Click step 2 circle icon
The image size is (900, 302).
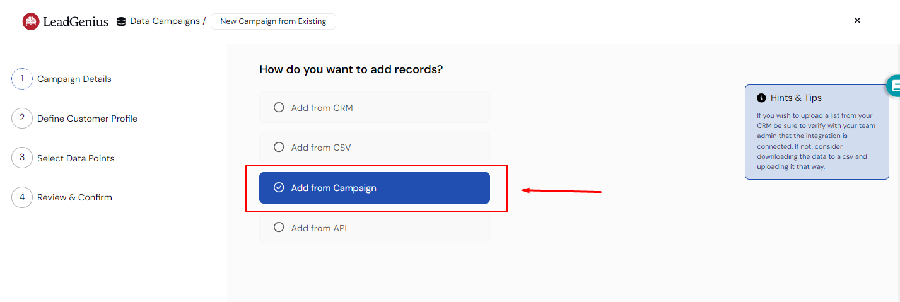click(x=22, y=118)
